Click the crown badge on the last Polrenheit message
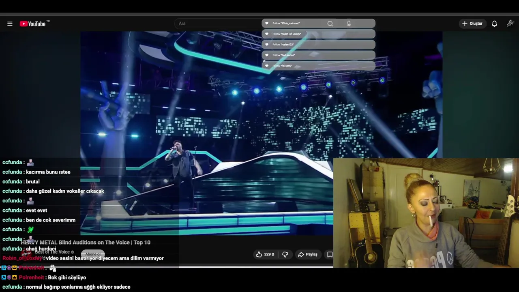Image resolution: width=519 pixels, height=292 pixels. (15, 277)
